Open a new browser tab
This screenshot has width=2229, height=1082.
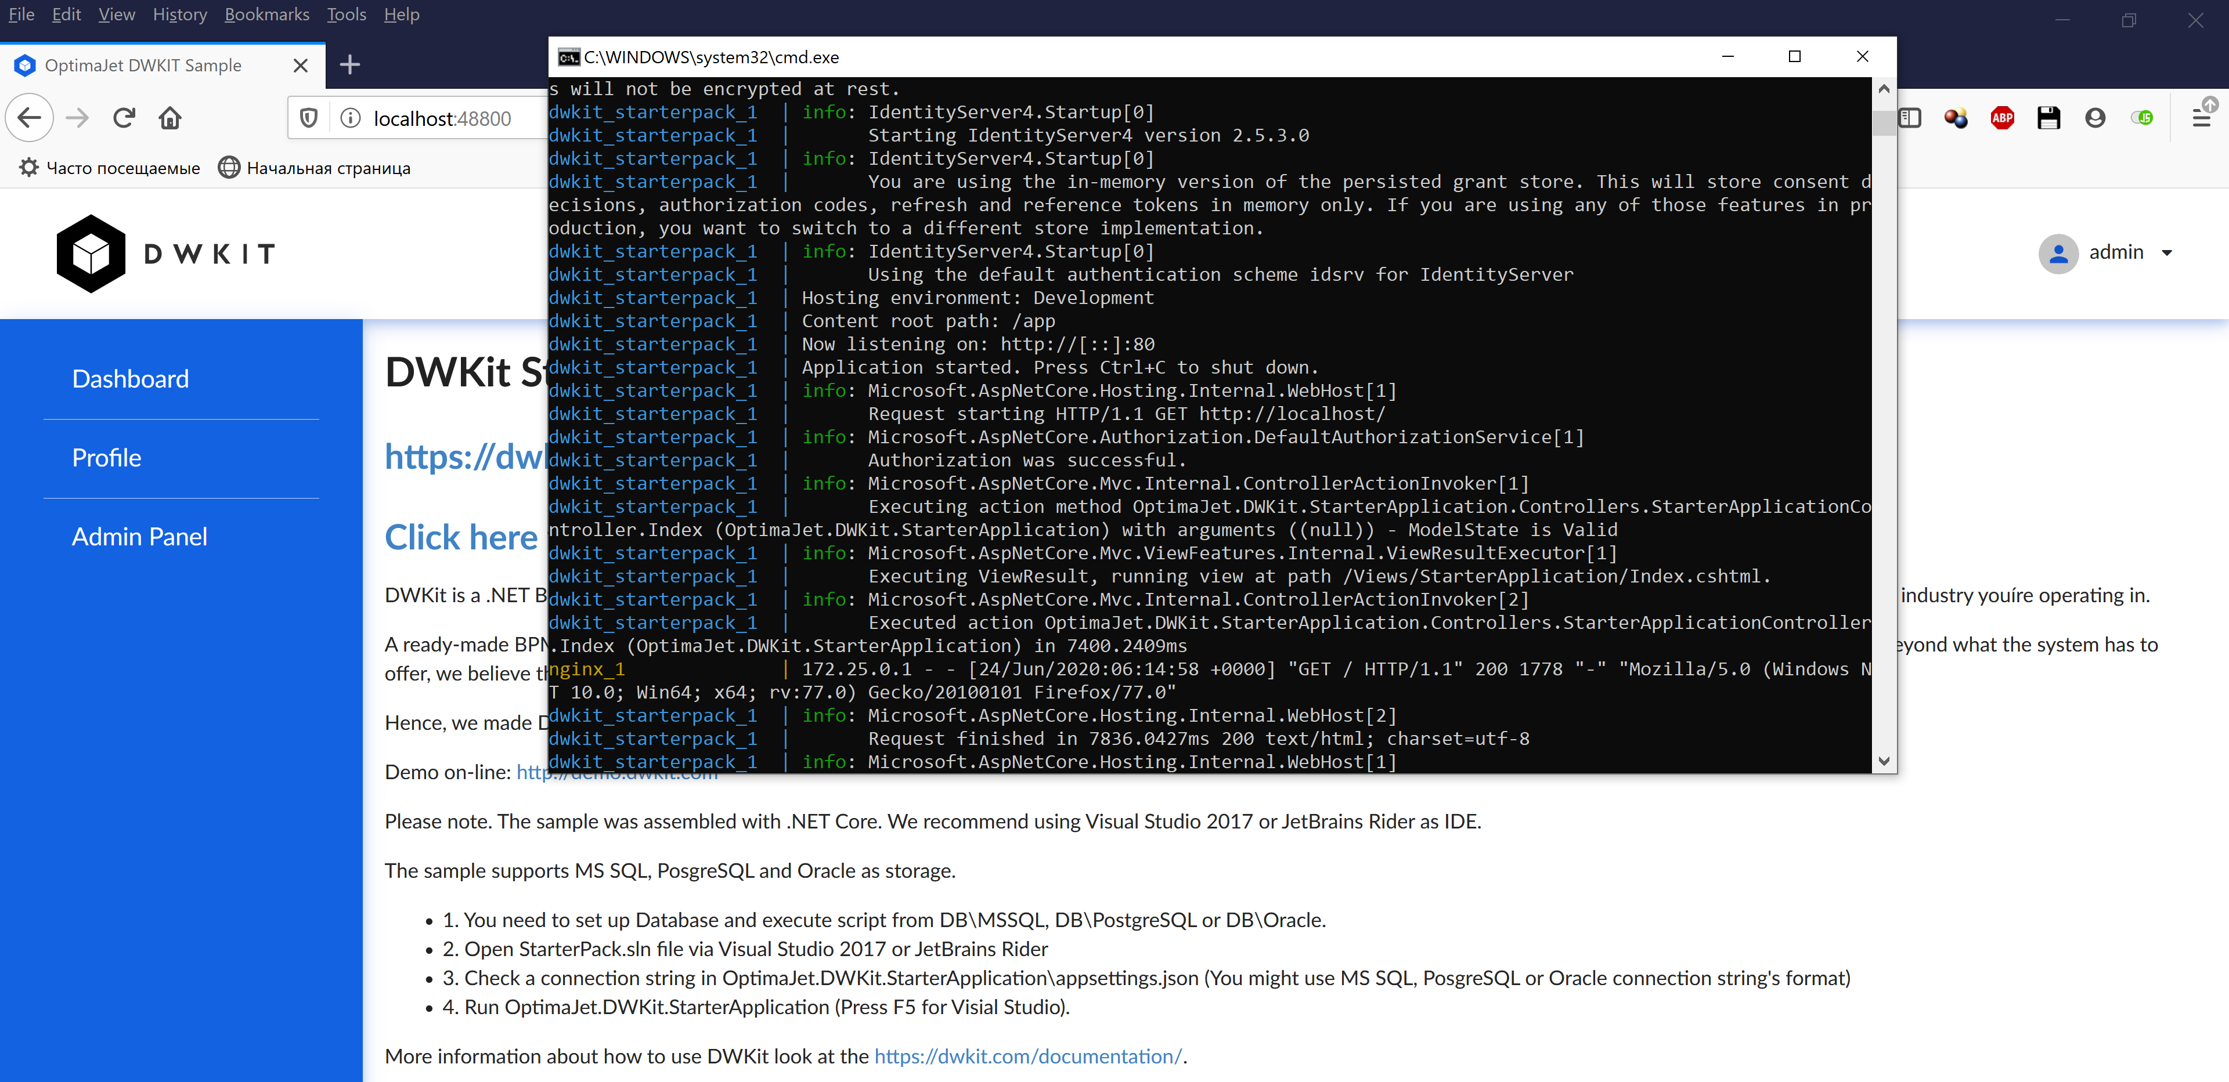[x=349, y=65]
